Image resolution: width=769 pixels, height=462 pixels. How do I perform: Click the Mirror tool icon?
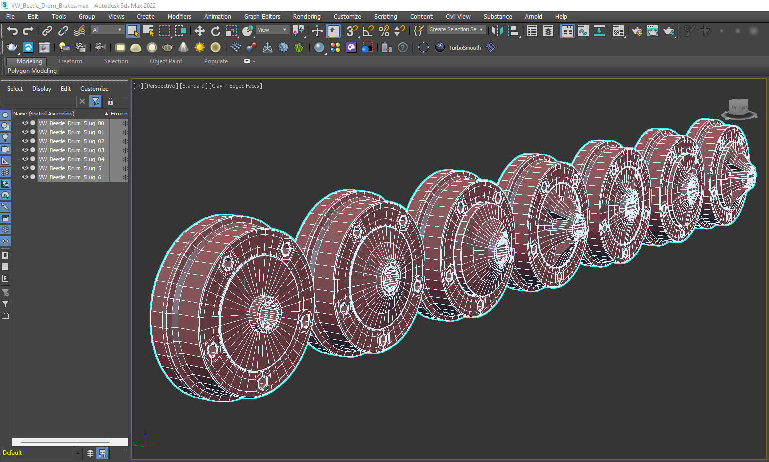[x=497, y=31]
